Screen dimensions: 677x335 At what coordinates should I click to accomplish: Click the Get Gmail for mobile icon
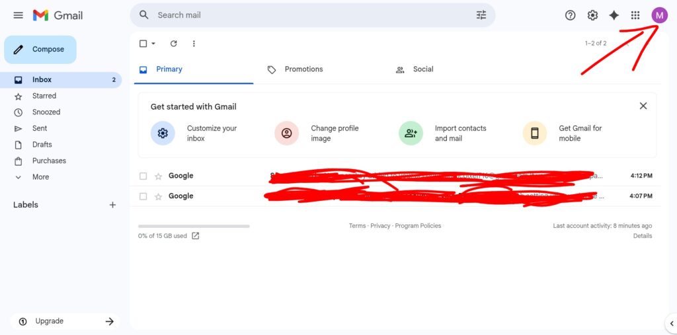tap(534, 133)
